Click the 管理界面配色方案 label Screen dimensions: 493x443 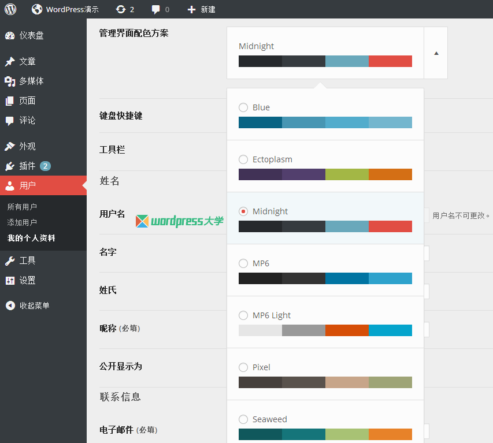tap(134, 33)
